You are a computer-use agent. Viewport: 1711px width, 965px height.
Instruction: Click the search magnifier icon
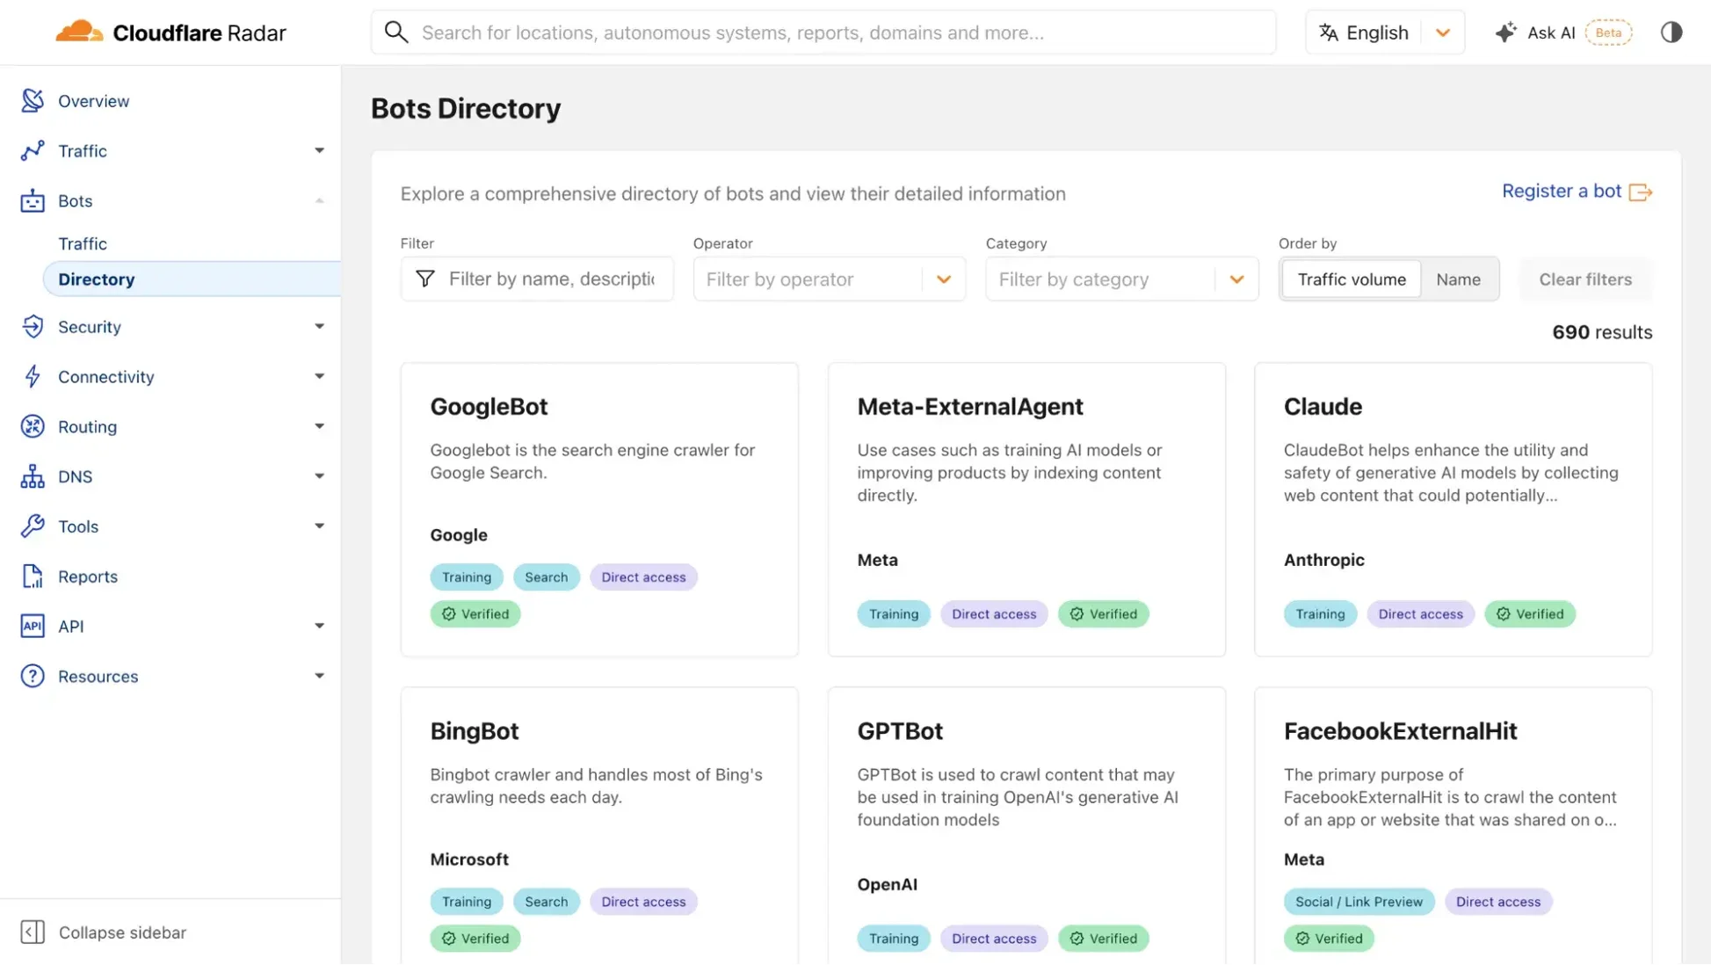tap(396, 33)
